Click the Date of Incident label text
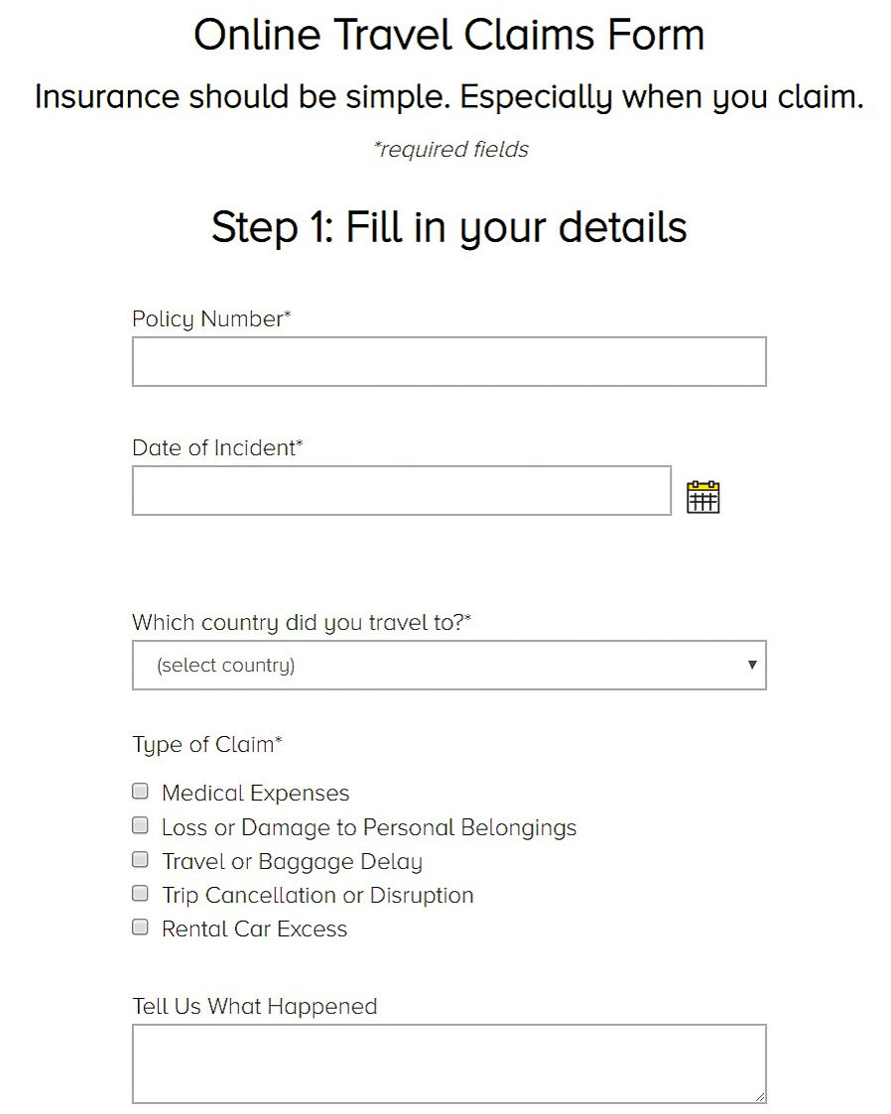The height and width of the screenshot is (1114, 891). coord(217,448)
